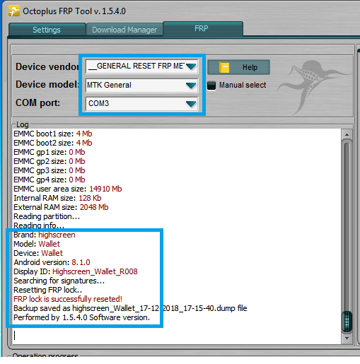Click 'FRP lock is successfully reseted!' message

68,299
